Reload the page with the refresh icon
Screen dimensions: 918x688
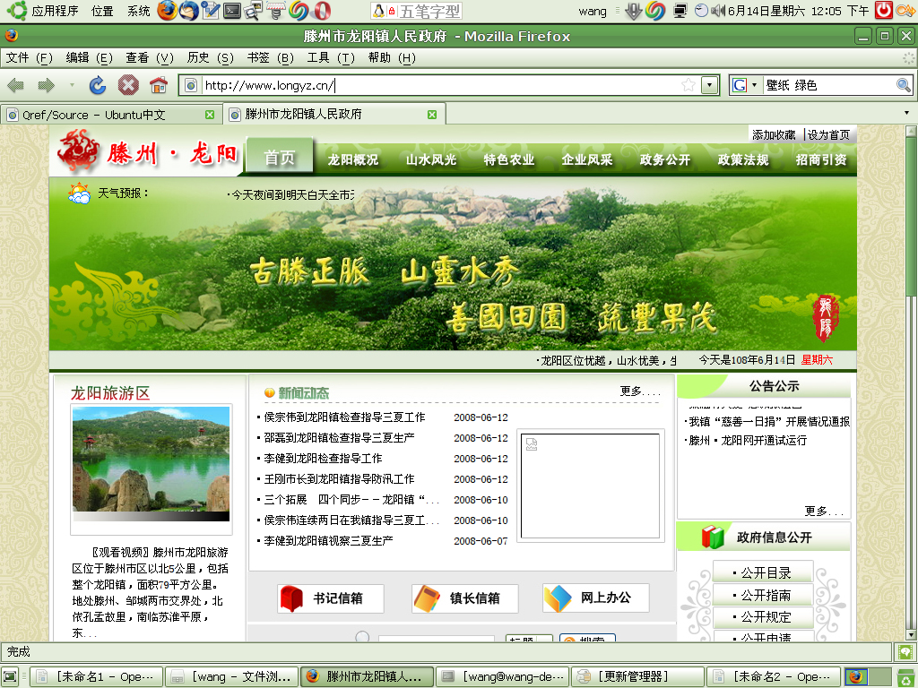click(x=97, y=85)
